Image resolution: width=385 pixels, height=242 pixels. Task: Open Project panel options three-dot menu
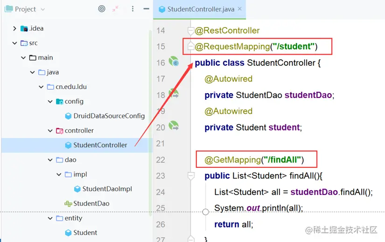(133, 9)
